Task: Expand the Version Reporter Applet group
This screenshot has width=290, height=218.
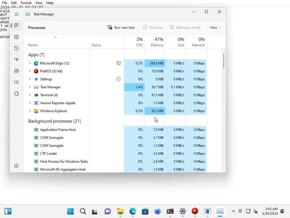Action: pyautogui.click(x=30, y=103)
